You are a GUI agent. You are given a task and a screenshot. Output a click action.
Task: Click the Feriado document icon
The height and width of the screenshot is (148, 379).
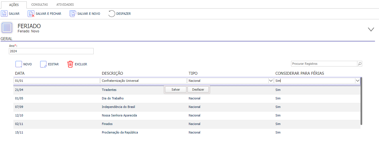click(7, 28)
